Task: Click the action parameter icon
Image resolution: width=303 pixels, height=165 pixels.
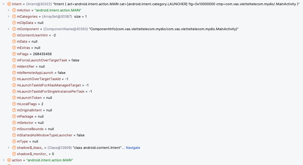Action: pos(9,160)
